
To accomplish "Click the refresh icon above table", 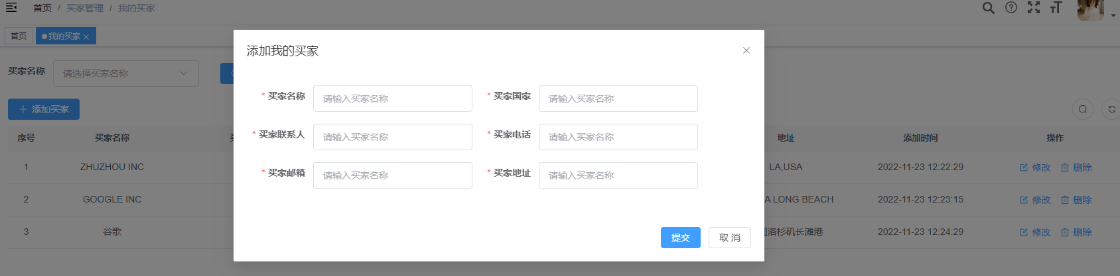I will [1111, 109].
